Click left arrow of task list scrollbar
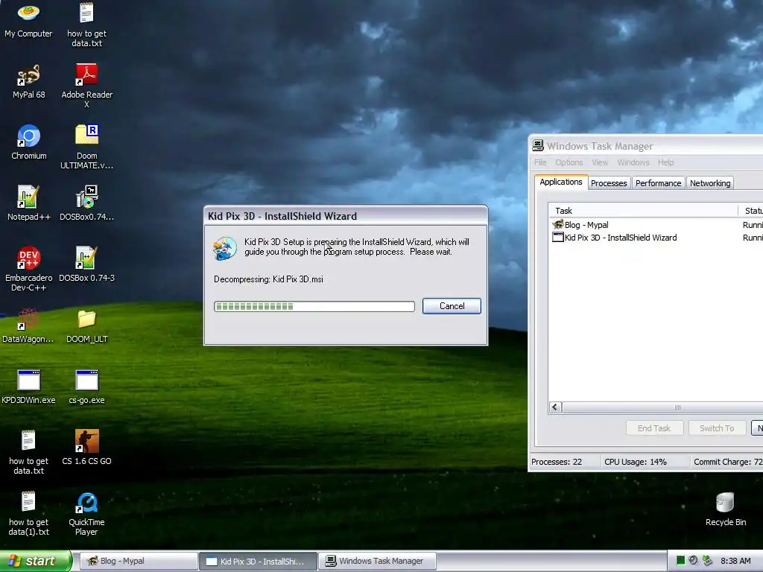The height and width of the screenshot is (572, 763). click(555, 407)
